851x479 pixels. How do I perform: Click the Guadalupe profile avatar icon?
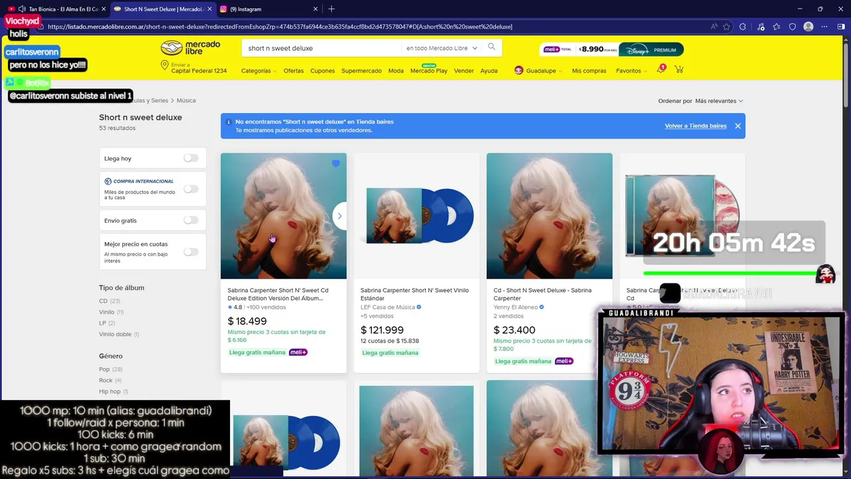coord(519,71)
